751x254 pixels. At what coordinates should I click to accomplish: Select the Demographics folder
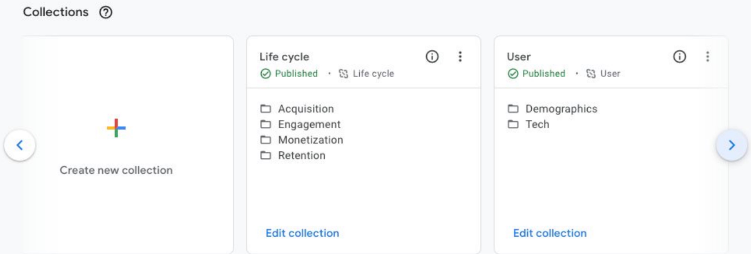click(561, 109)
